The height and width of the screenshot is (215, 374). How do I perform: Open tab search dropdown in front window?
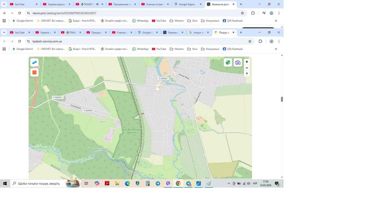click(4, 33)
